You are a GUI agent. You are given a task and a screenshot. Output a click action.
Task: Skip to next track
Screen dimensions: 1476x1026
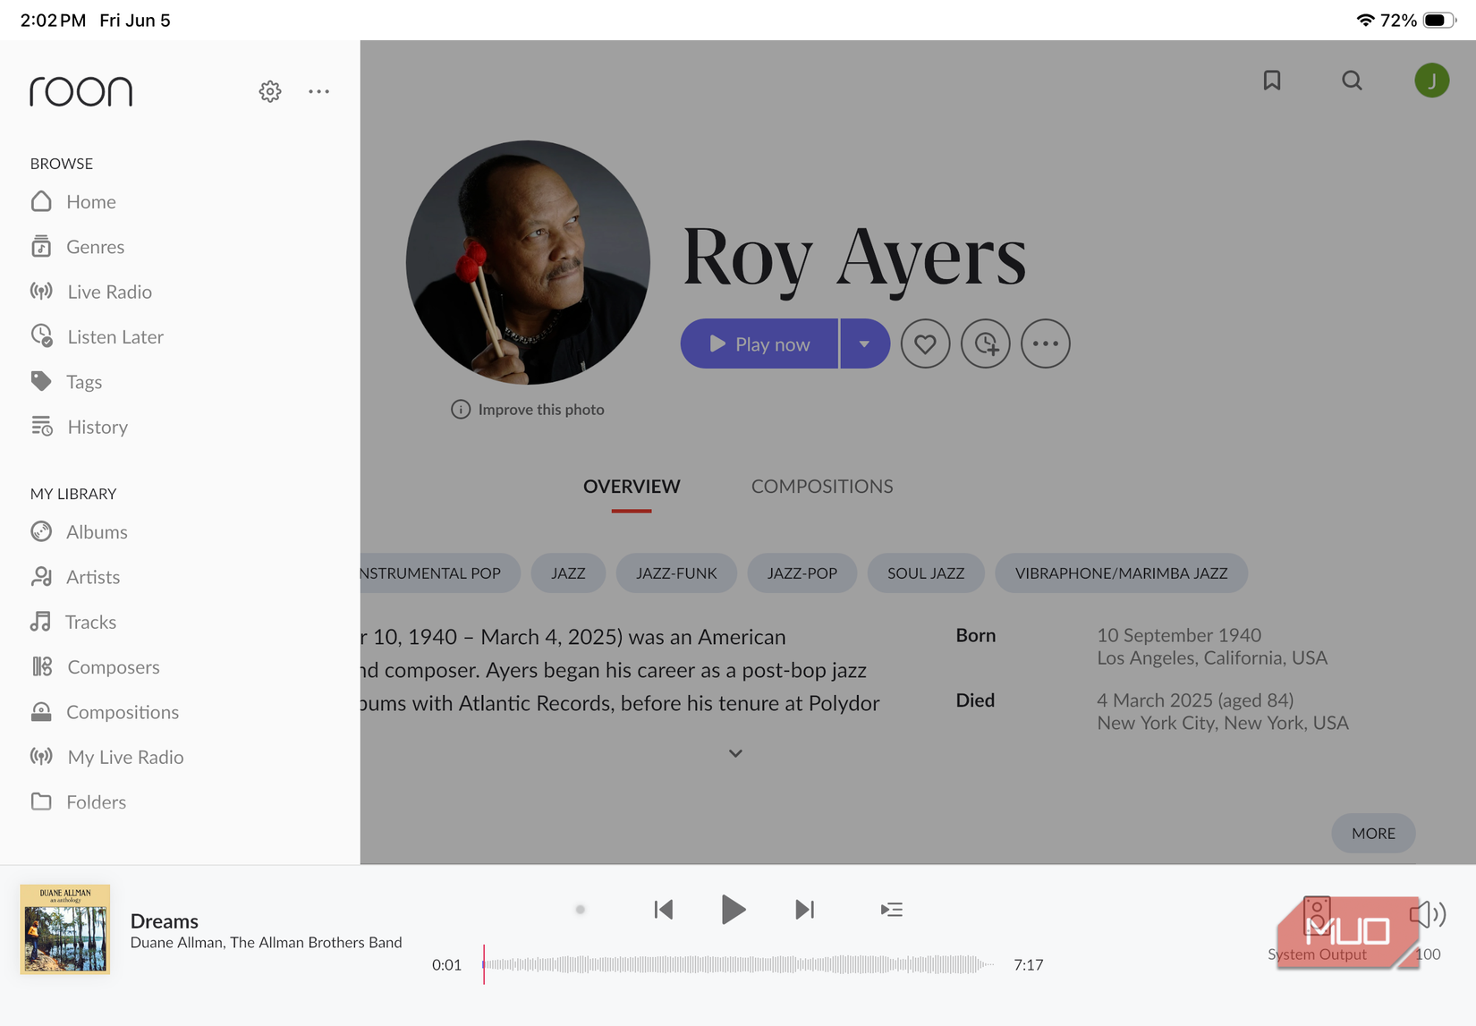(804, 910)
